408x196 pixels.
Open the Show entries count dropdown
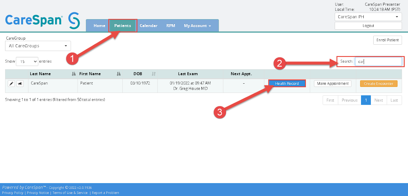(27, 62)
